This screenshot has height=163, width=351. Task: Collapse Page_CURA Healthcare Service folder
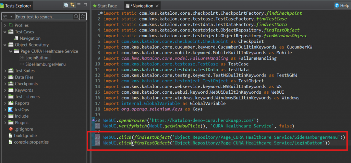tap(11, 51)
